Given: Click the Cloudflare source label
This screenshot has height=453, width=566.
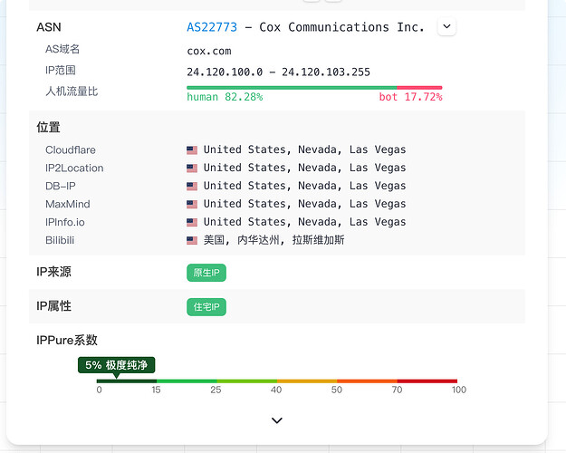Looking at the screenshot, I should pos(71,149).
